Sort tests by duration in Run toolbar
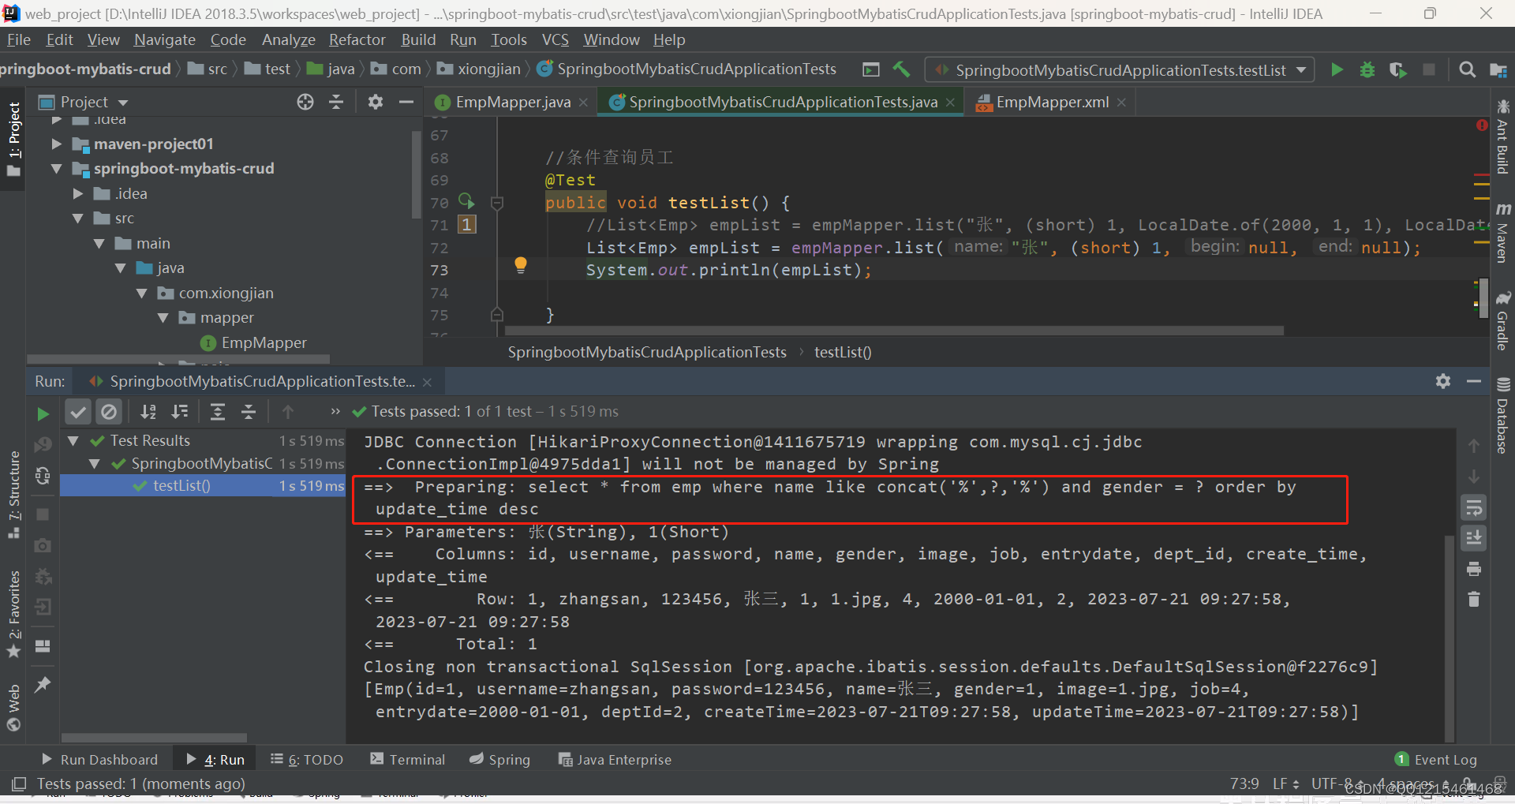 (x=180, y=411)
